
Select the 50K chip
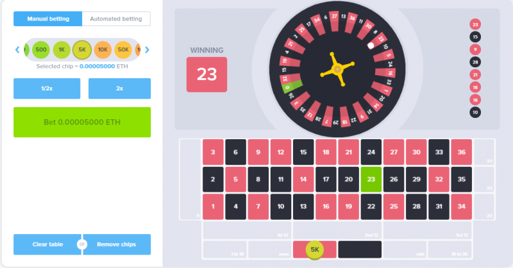[123, 50]
